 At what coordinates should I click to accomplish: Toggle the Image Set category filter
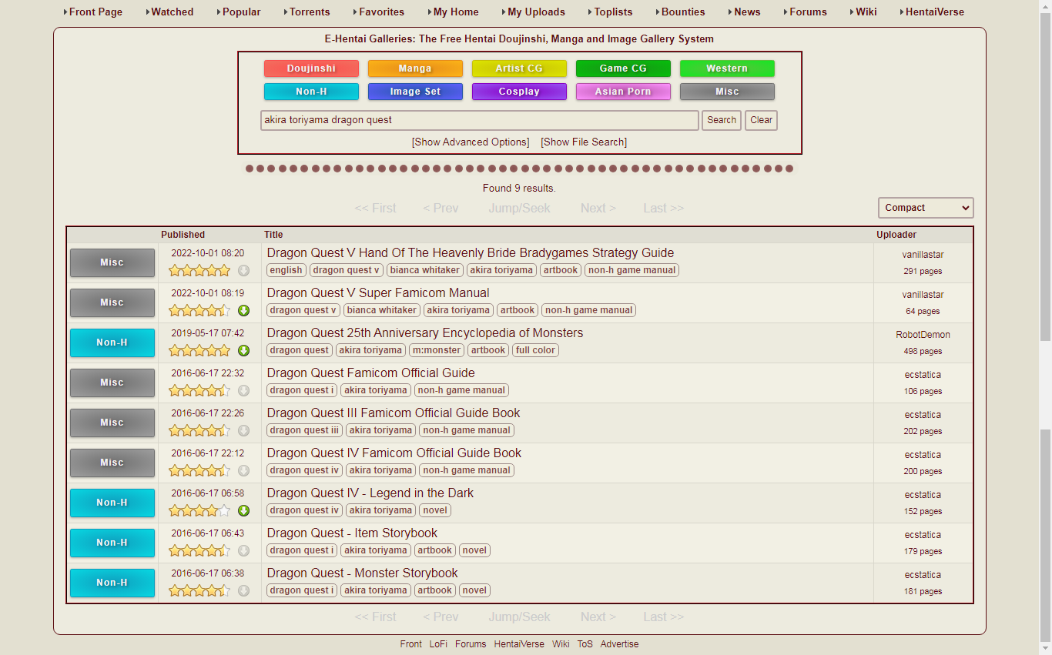(x=415, y=92)
